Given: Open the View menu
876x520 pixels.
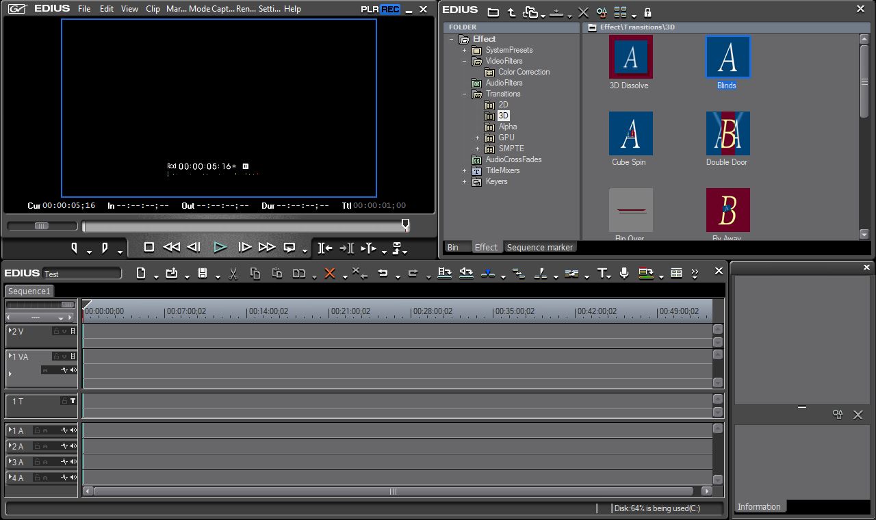Looking at the screenshot, I should [x=129, y=9].
